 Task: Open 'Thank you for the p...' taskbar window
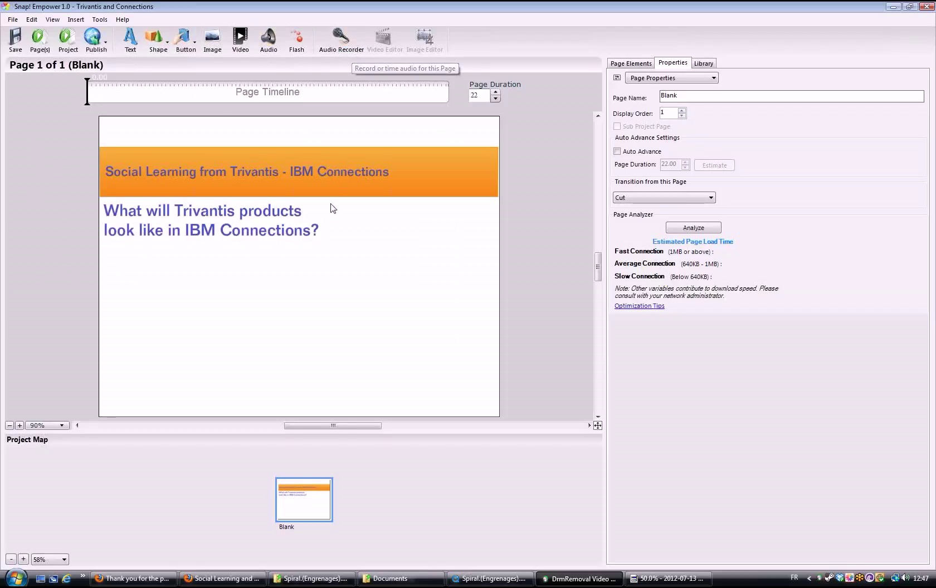coord(134,579)
